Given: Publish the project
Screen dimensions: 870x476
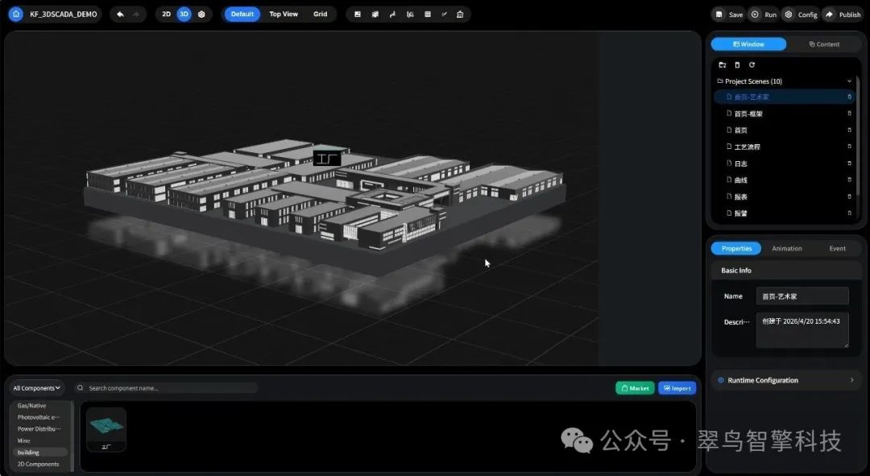Looking at the screenshot, I should tap(843, 14).
